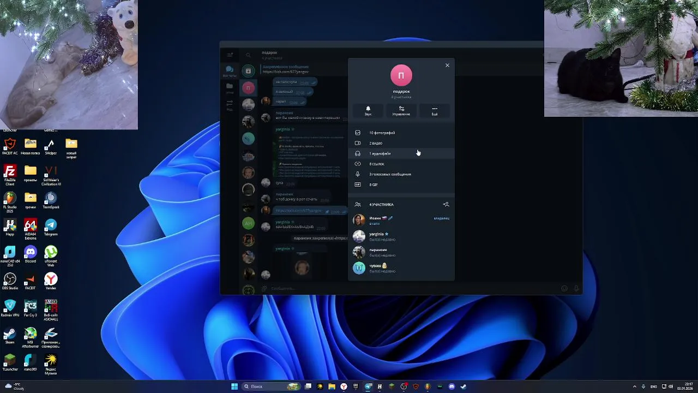Open Telegram hamburger main menu
698x393 pixels.
230,55
